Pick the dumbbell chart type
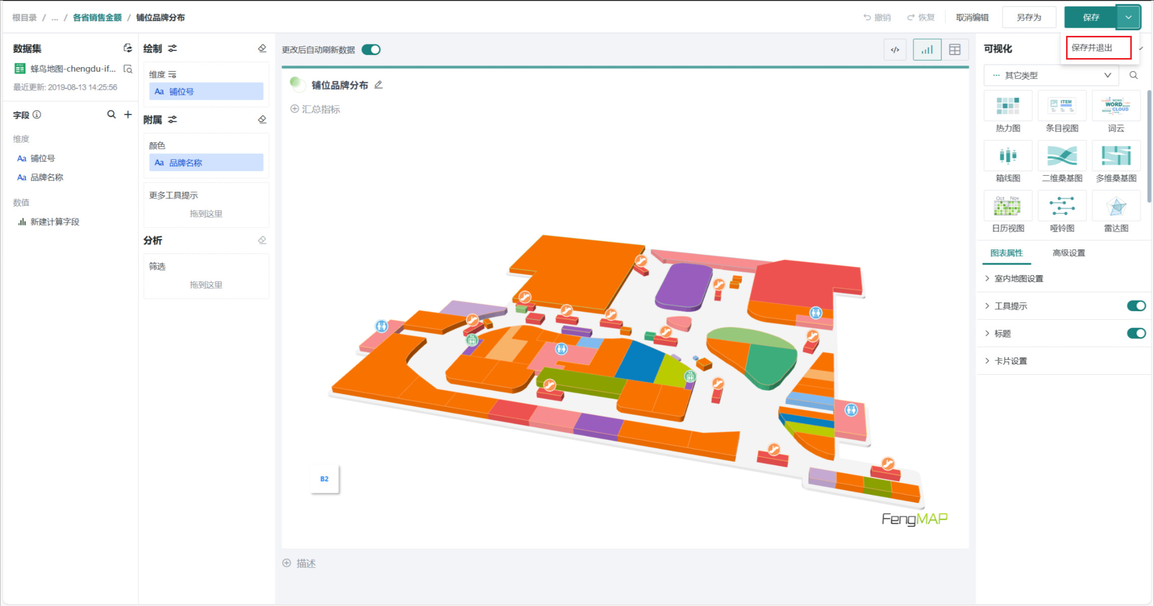Image resolution: width=1154 pixels, height=606 pixels. tap(1062, 206)
